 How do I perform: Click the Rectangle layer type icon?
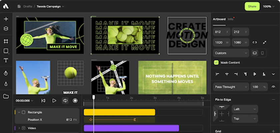pos(23,112)
